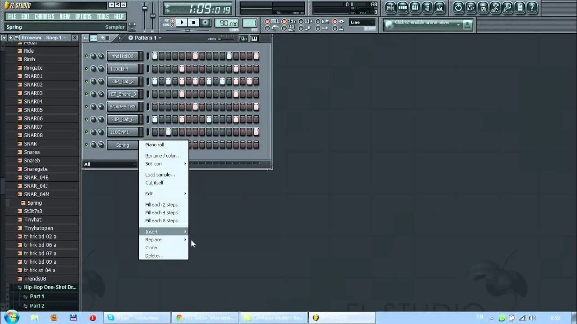Click the Record button in transport
This screenshot has width=577, height=324.
(x=206, y=22)
